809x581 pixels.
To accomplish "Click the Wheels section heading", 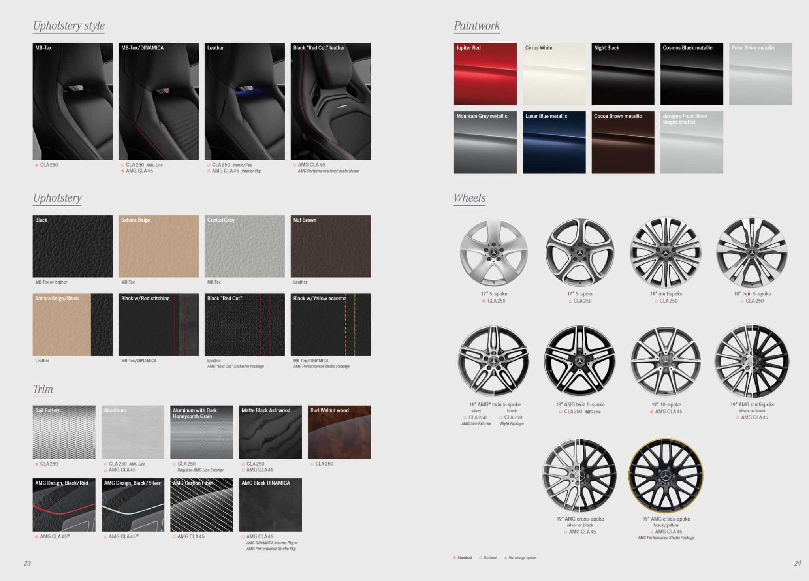I will pos(469,198).
